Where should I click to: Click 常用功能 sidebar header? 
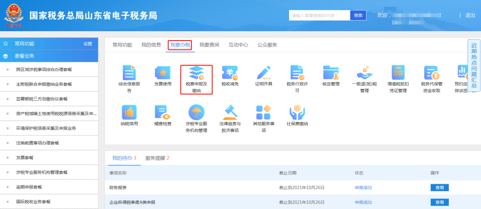(x=49, y=44)
